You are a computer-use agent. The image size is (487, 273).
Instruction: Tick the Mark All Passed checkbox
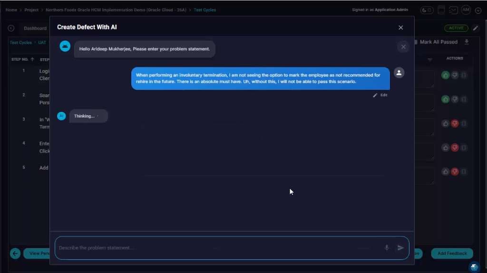tap(416, 42)
